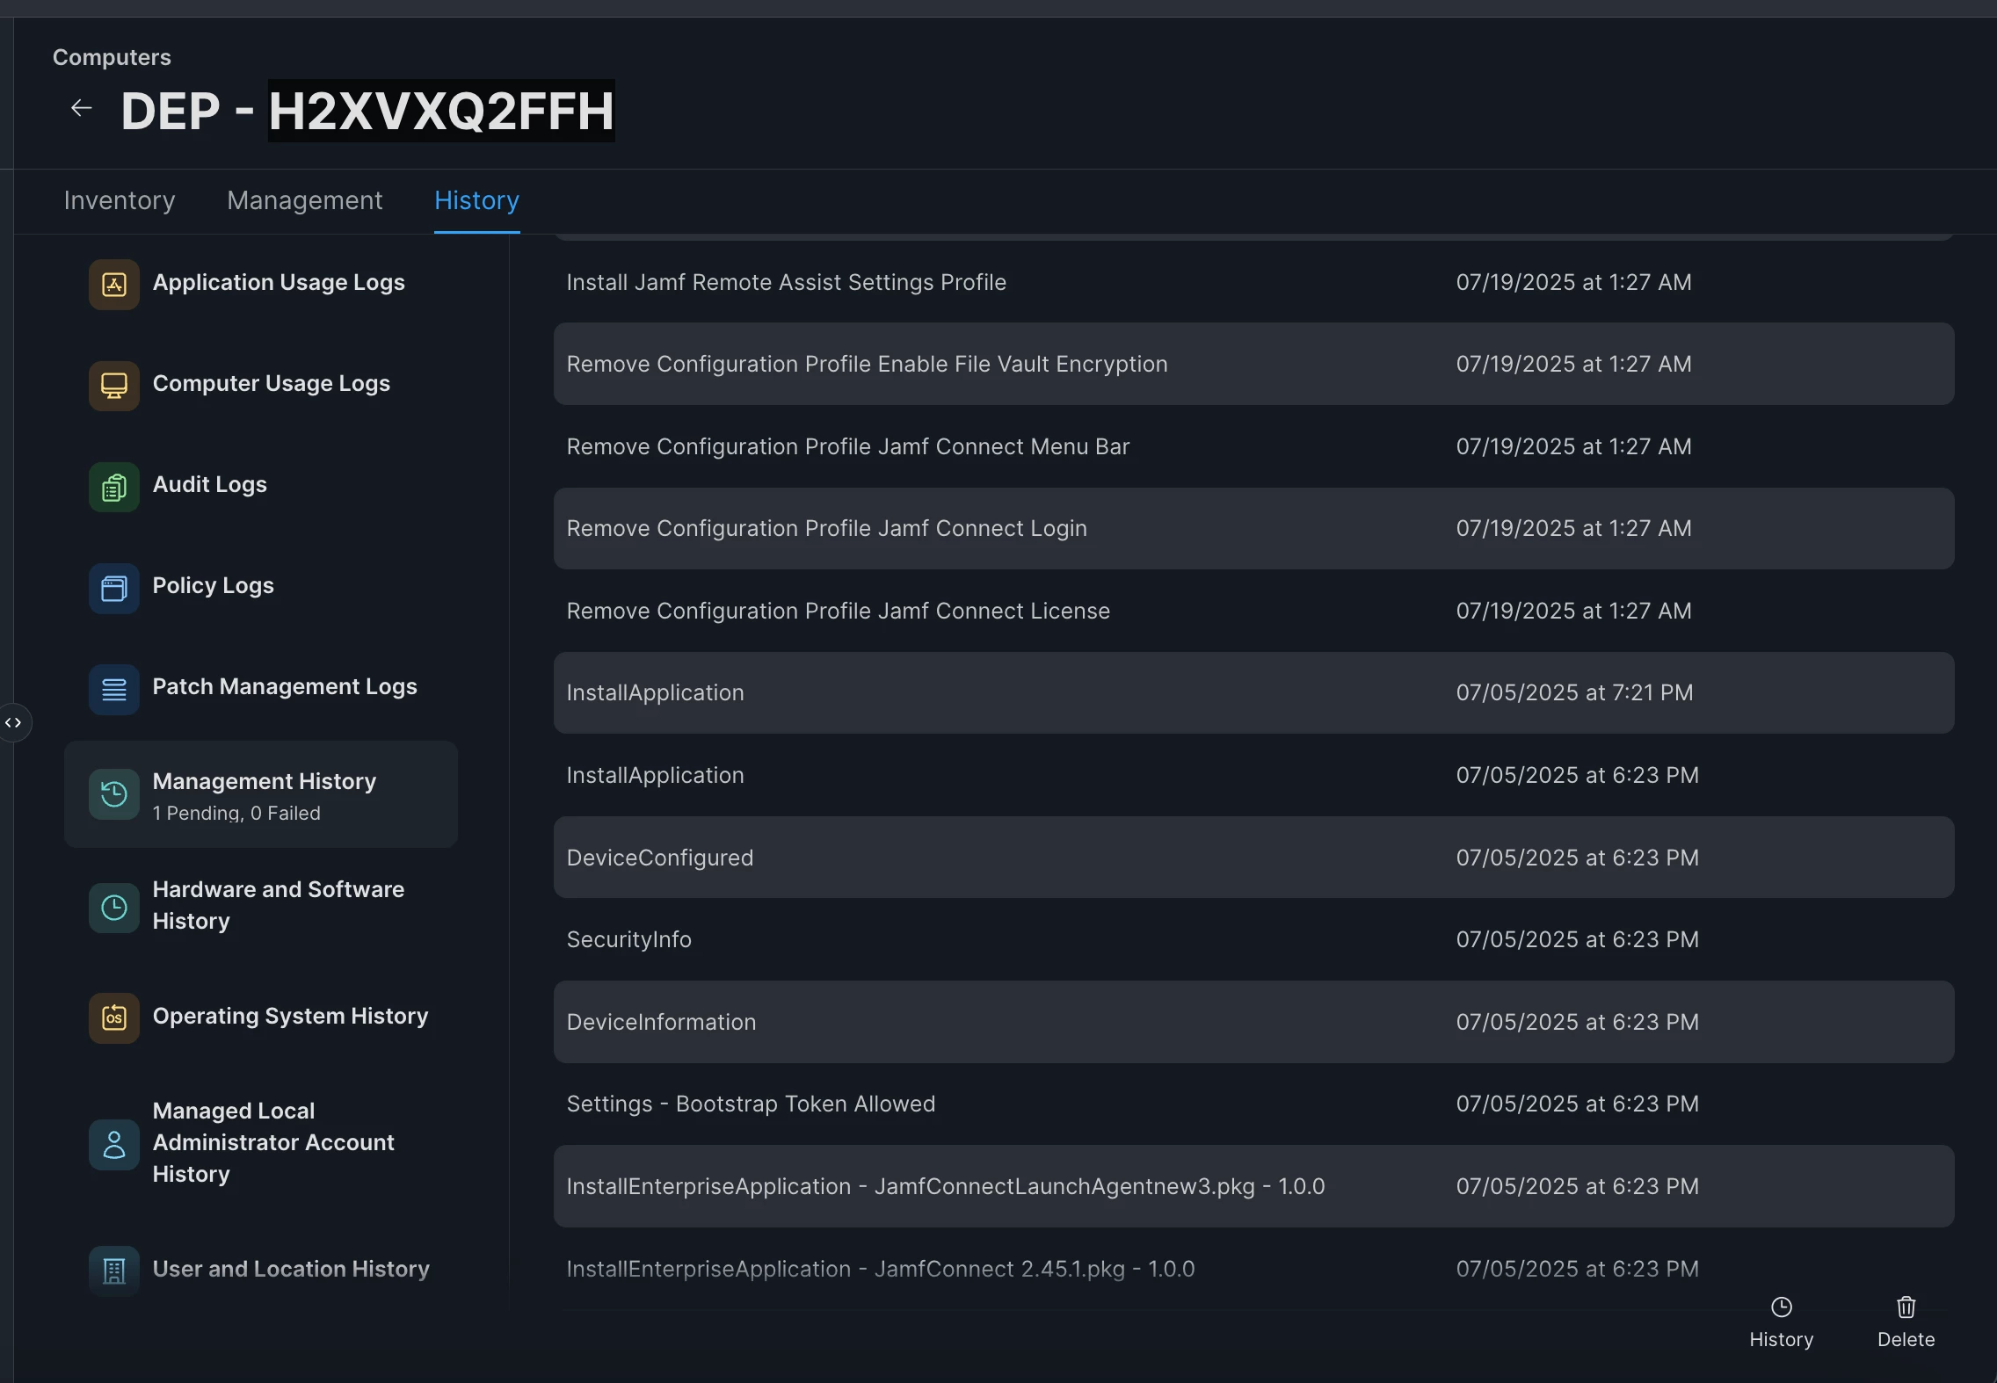Go to the Computers breadcrumb
Viewport: 1997px width, 1383px height.
(x=112, y=57)
